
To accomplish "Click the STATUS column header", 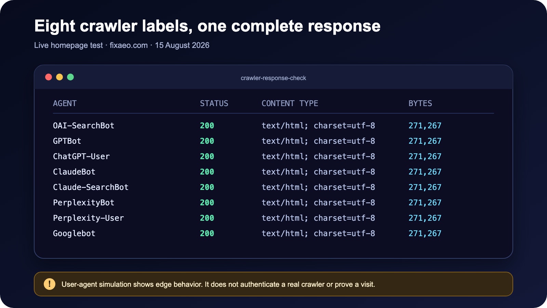I will point(214,103).
